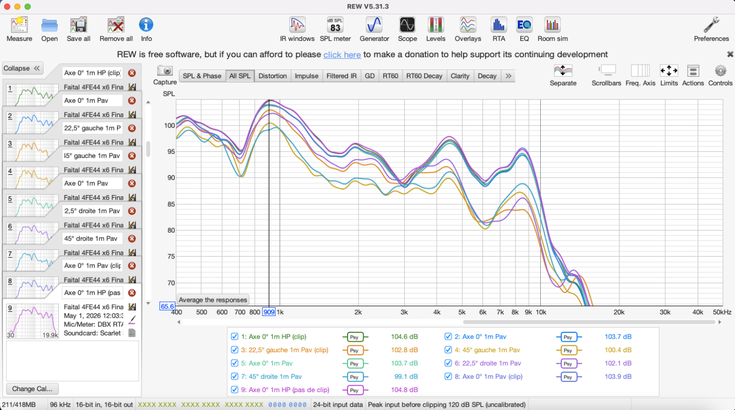The height and width of the screenshot is (410, 735).
Task: Uncheck trace 7: 45° droite 1m Pav
Action: point(234,376)
